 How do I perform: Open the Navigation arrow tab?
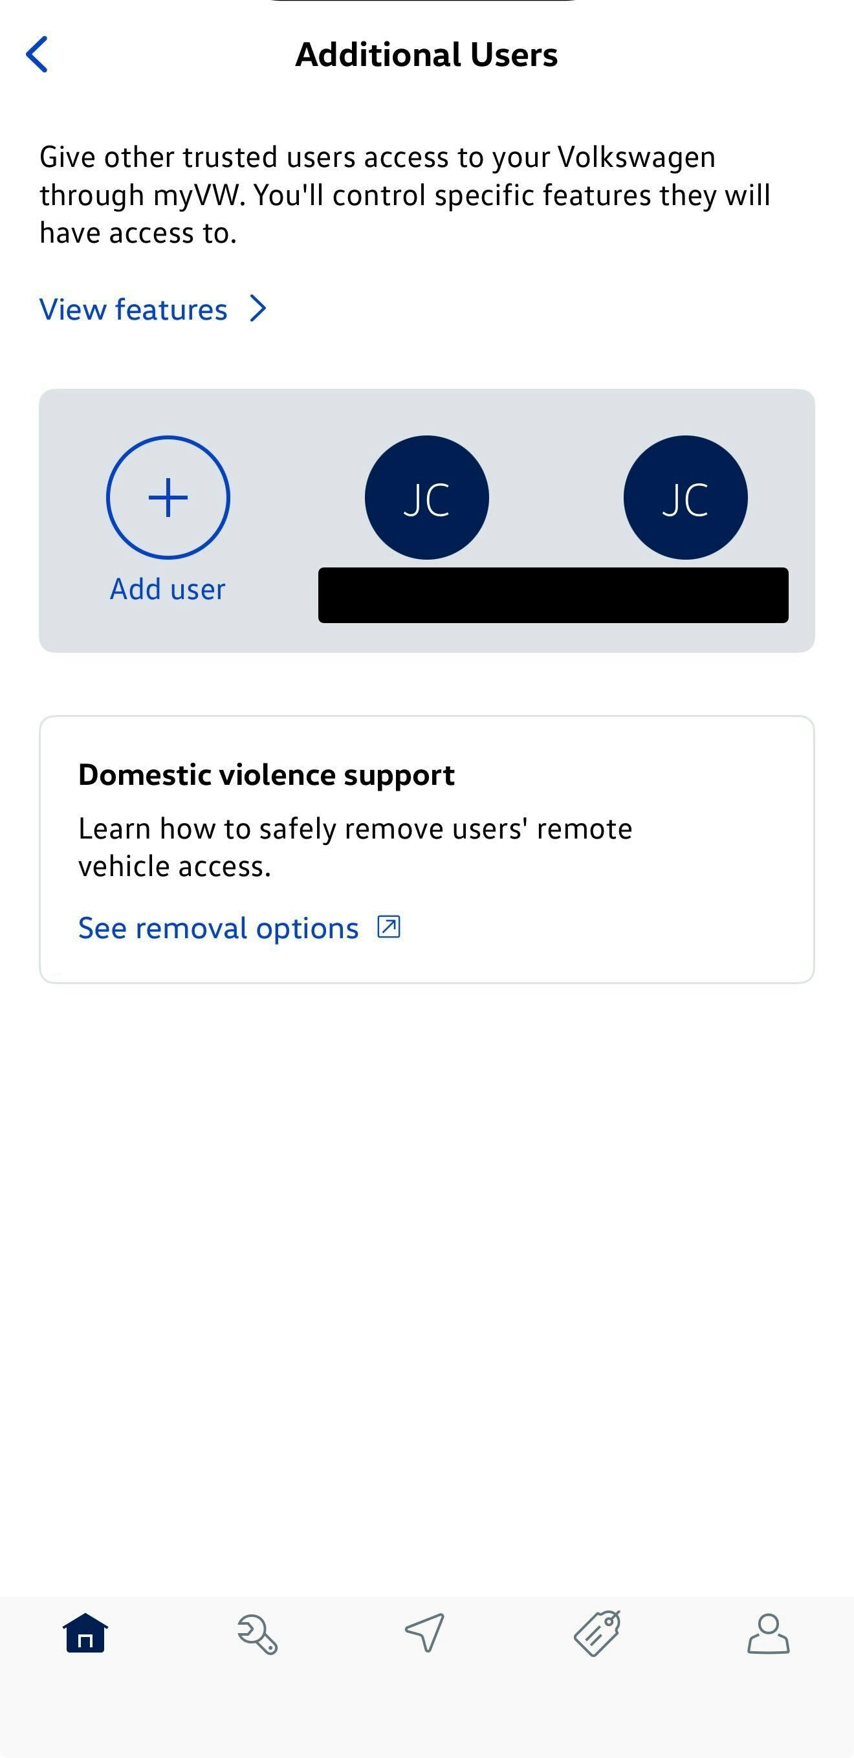click(x=425, y=1632)
